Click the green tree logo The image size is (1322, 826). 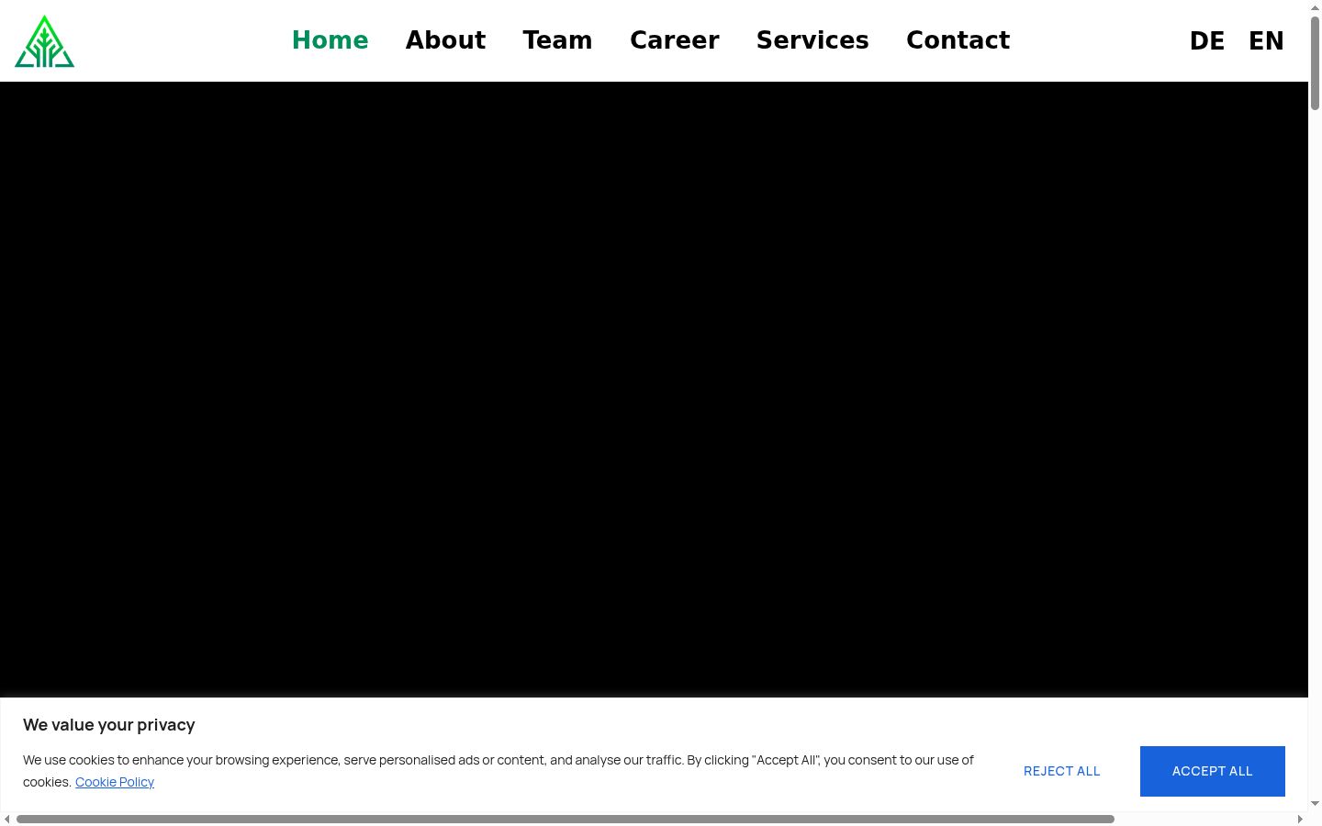coord(44,41)
